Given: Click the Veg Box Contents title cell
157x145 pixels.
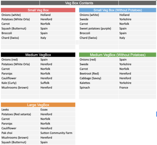Looking at the screenshot, I should pos(79,3).
